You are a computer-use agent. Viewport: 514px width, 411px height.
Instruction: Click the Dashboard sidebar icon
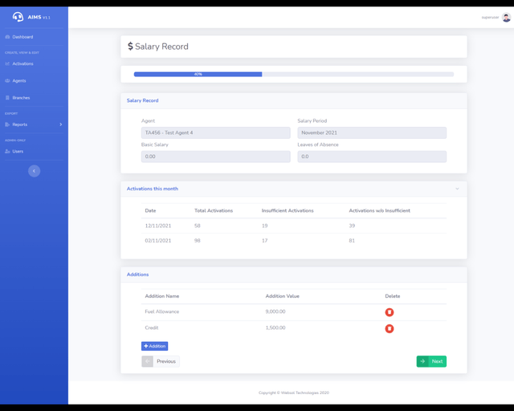(7, 37)
